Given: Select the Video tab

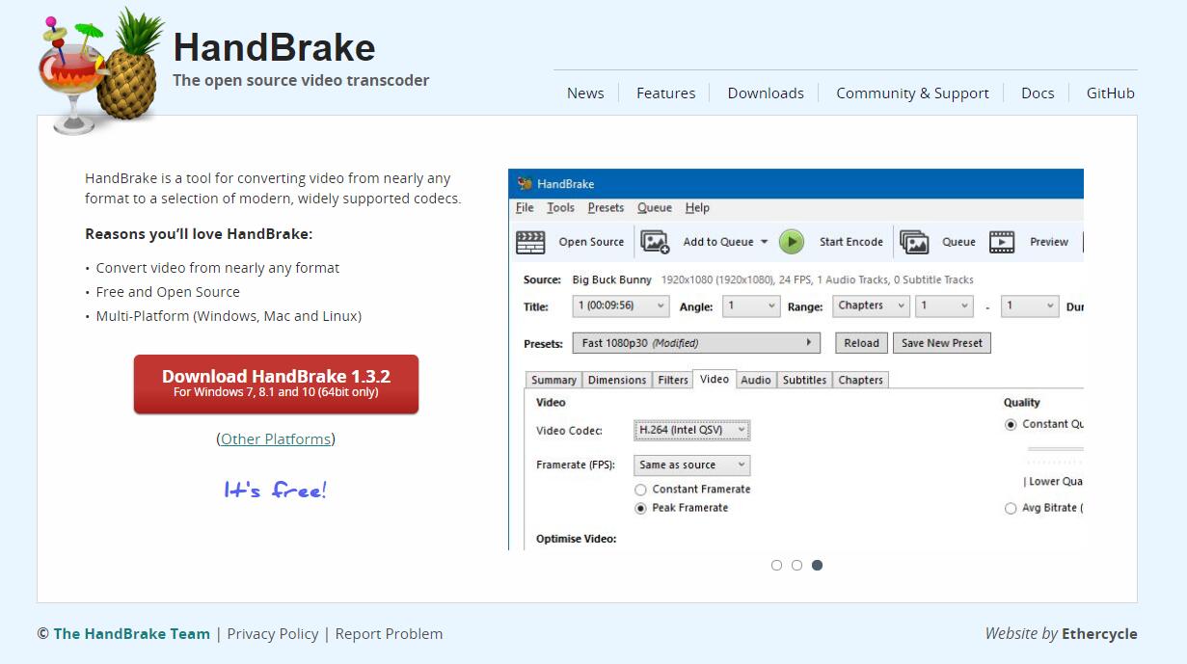Looking at the screenshot, I should (715, 379).
